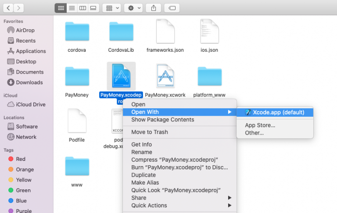The image size is (337, 213).
Task: Open iCloud Drive in the sidebar
Action: [x=30, y=104]
